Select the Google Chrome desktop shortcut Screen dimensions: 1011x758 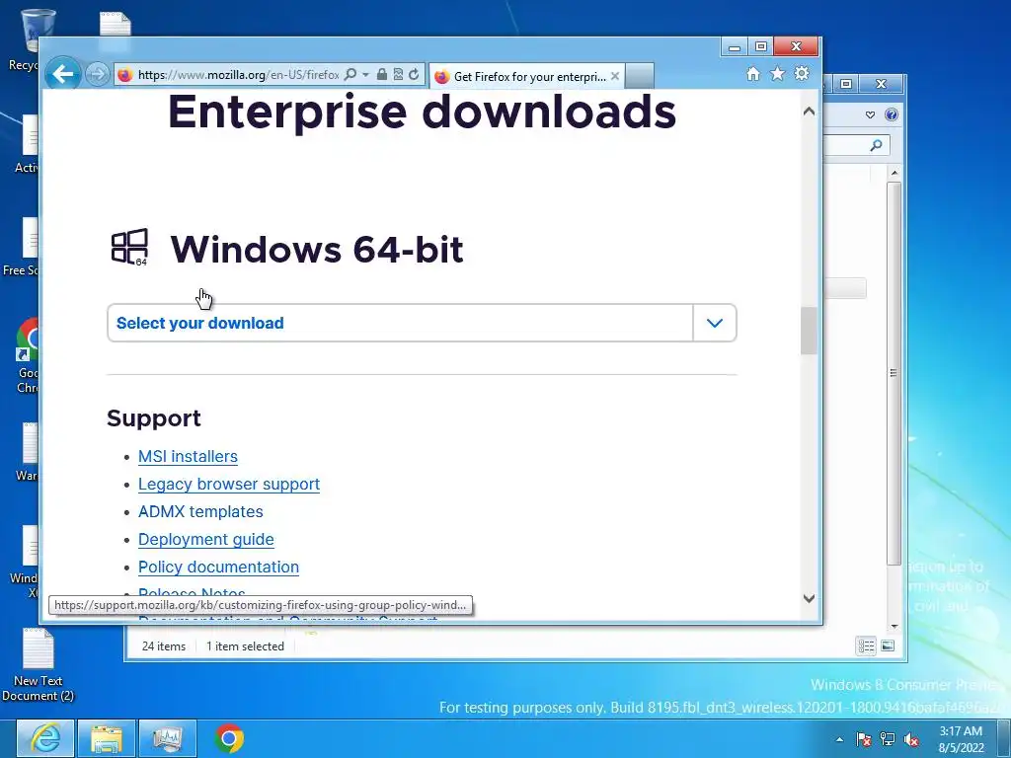(x=26, y=355)
